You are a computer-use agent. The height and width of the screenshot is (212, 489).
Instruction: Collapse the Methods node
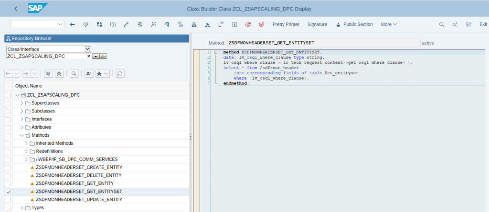22,135
